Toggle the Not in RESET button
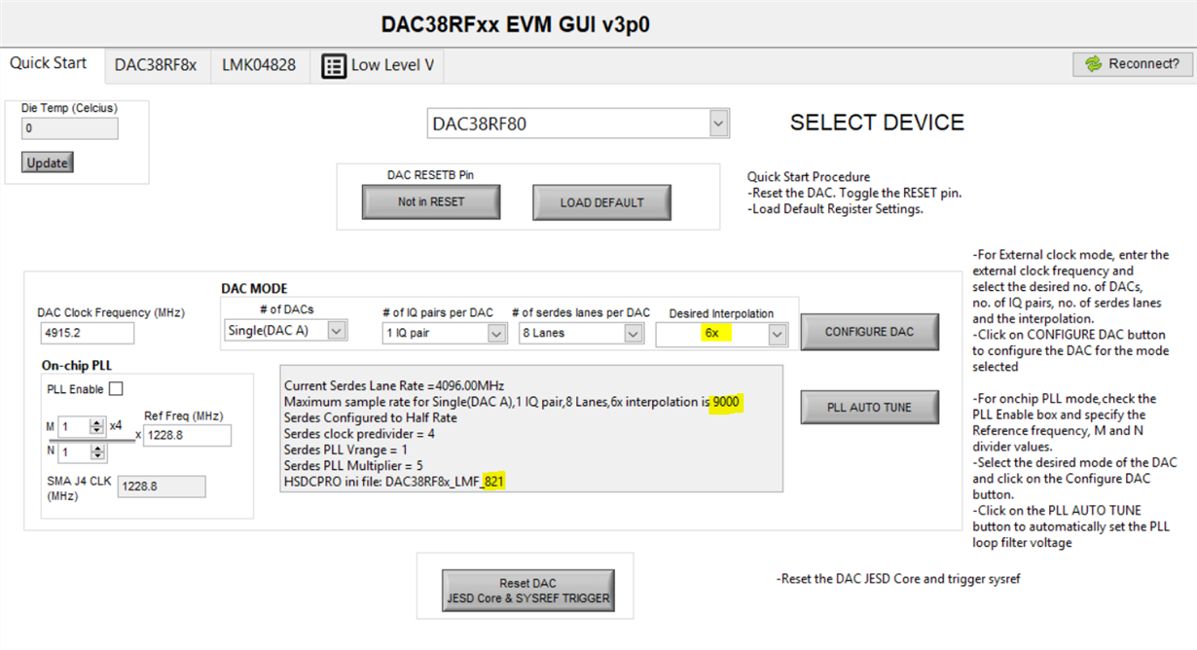This screenshot has height=650, width=1197. (x=431, y=202)
